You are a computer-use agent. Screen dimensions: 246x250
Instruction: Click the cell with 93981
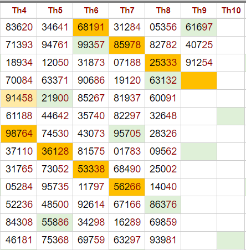(163, 240)
